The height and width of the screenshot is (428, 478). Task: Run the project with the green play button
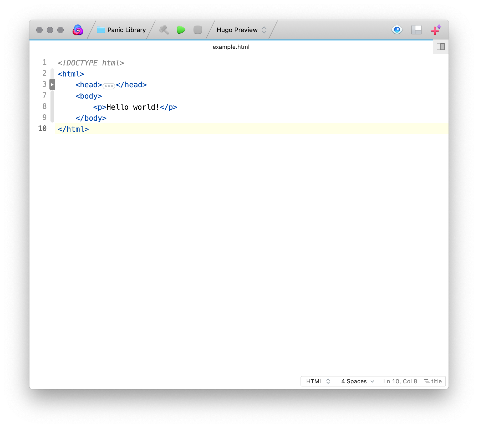(181, 30)
